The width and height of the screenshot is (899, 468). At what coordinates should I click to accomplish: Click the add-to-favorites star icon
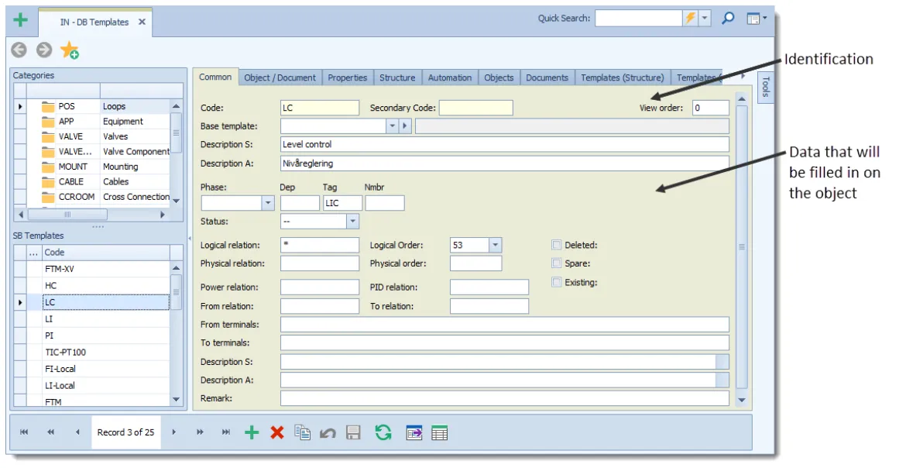pyautogui.click(x=70, y=50)
